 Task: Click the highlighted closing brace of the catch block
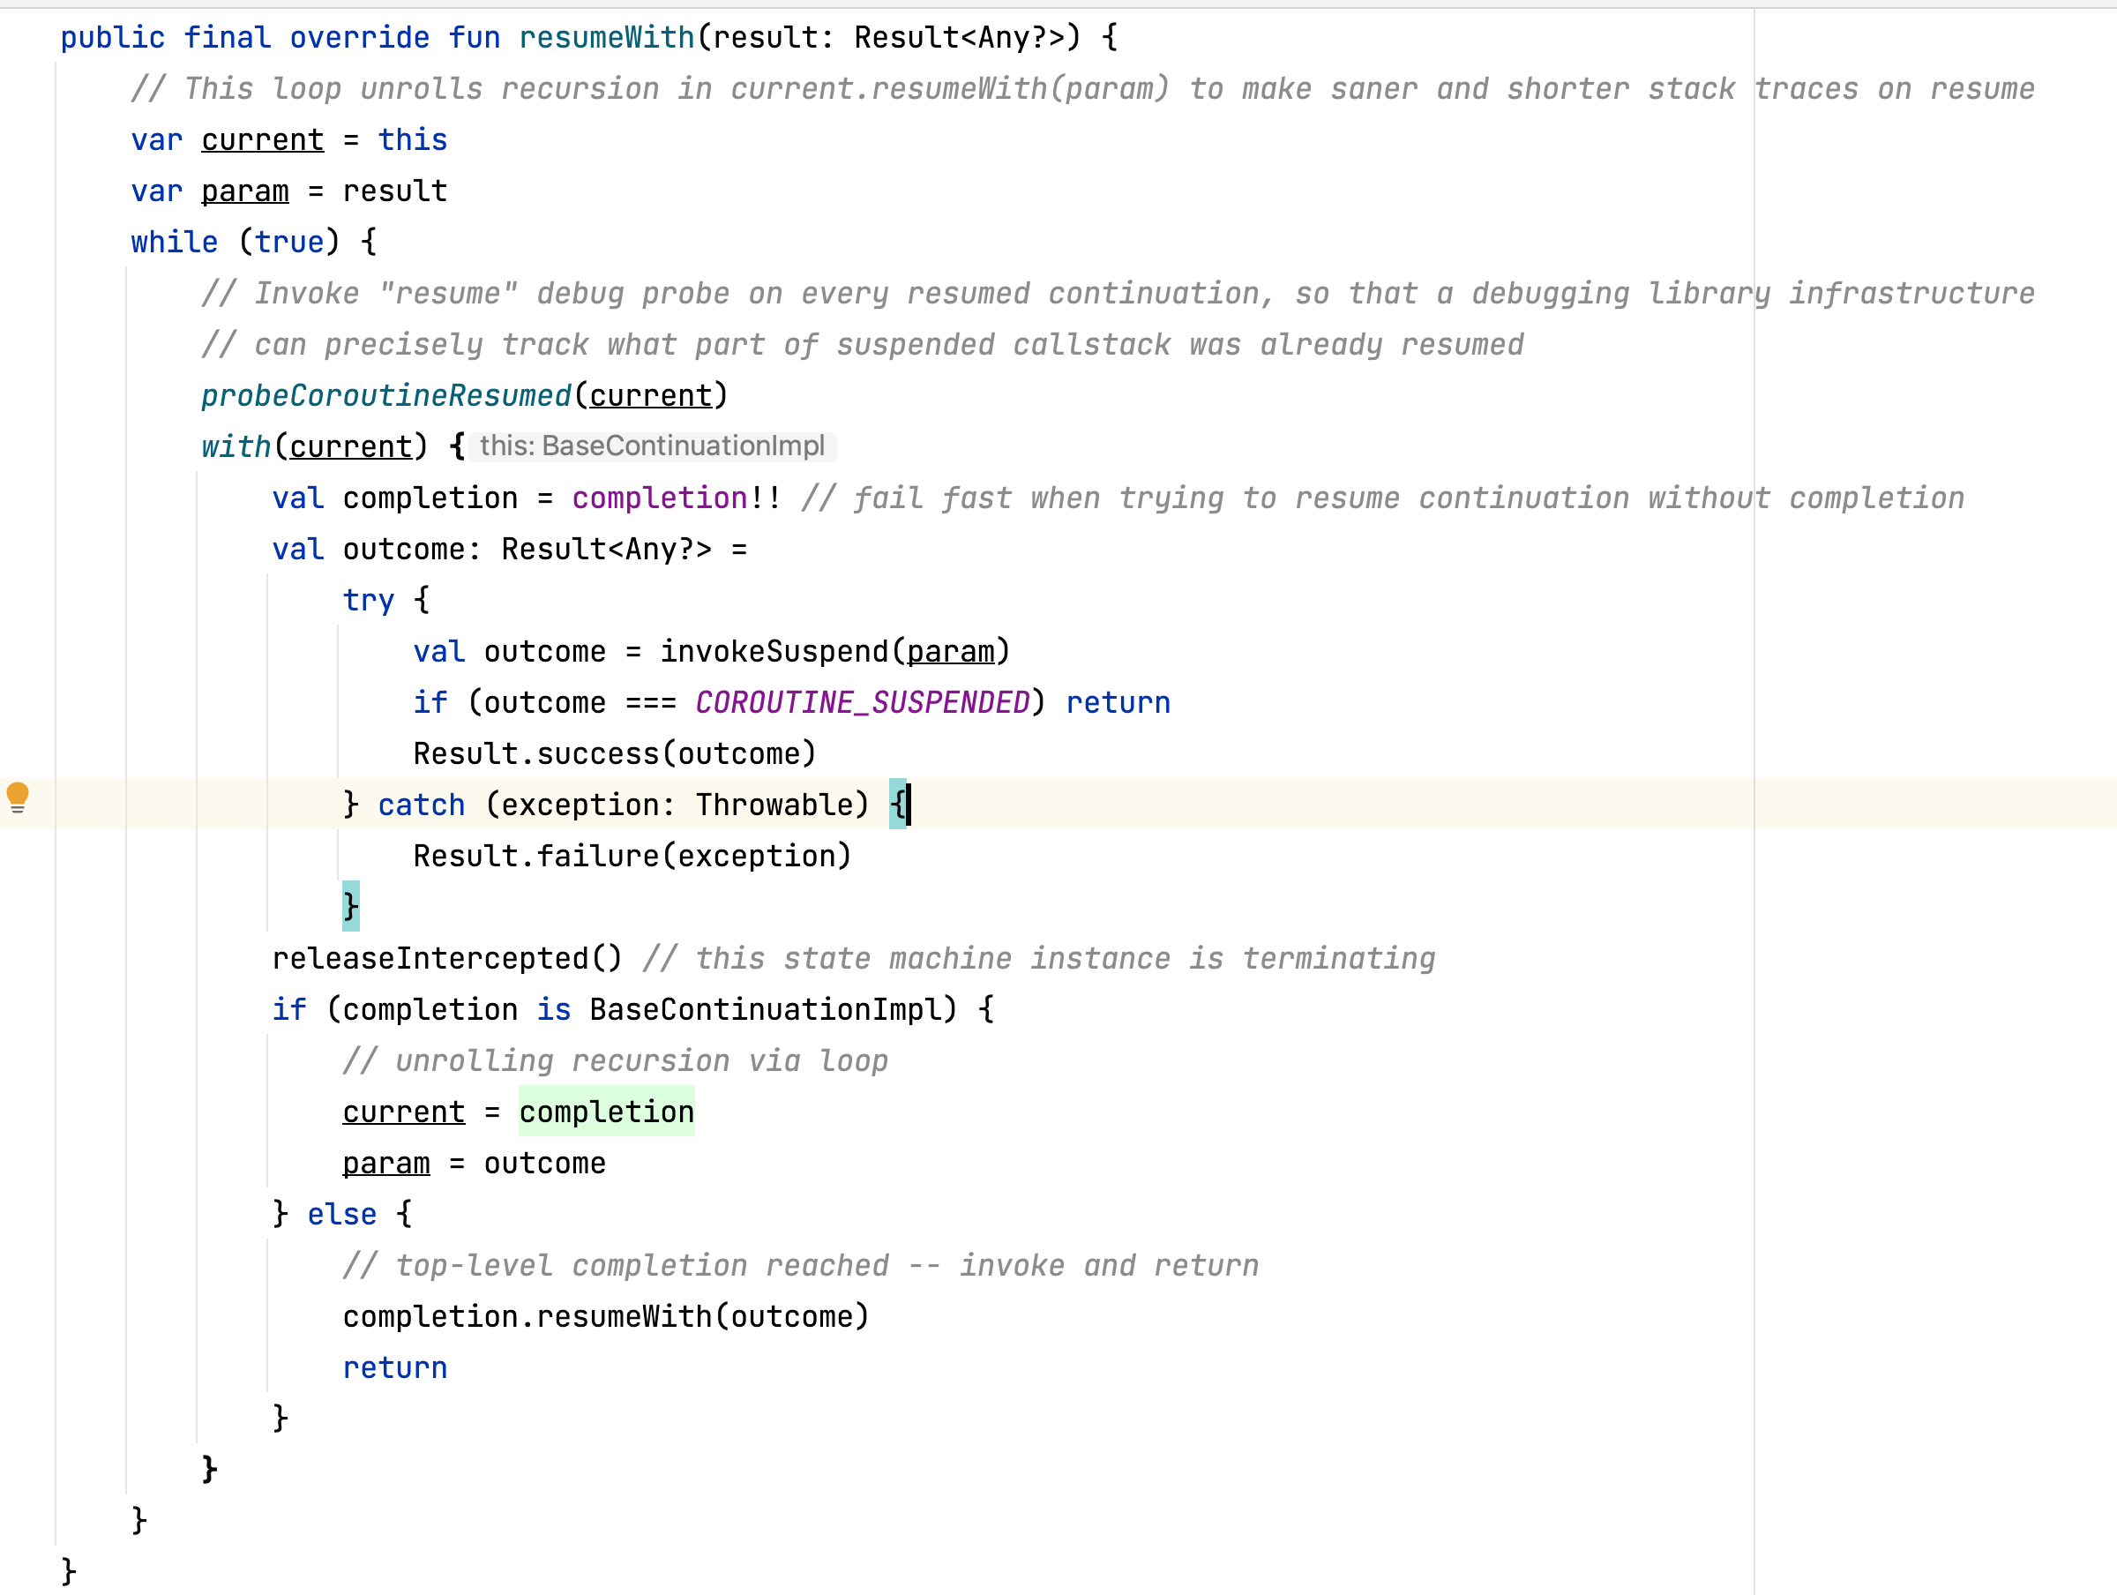click(350, 906)
